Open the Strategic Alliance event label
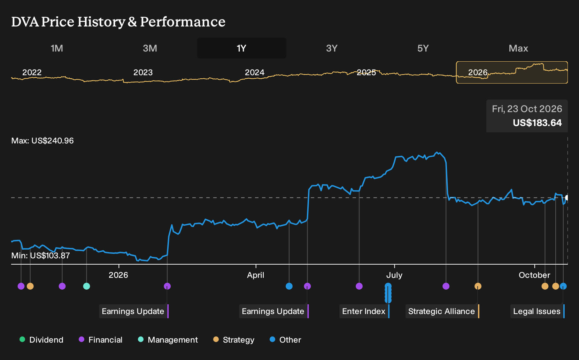Viewport: 579px width, 360px height. [x=442, y=311]
